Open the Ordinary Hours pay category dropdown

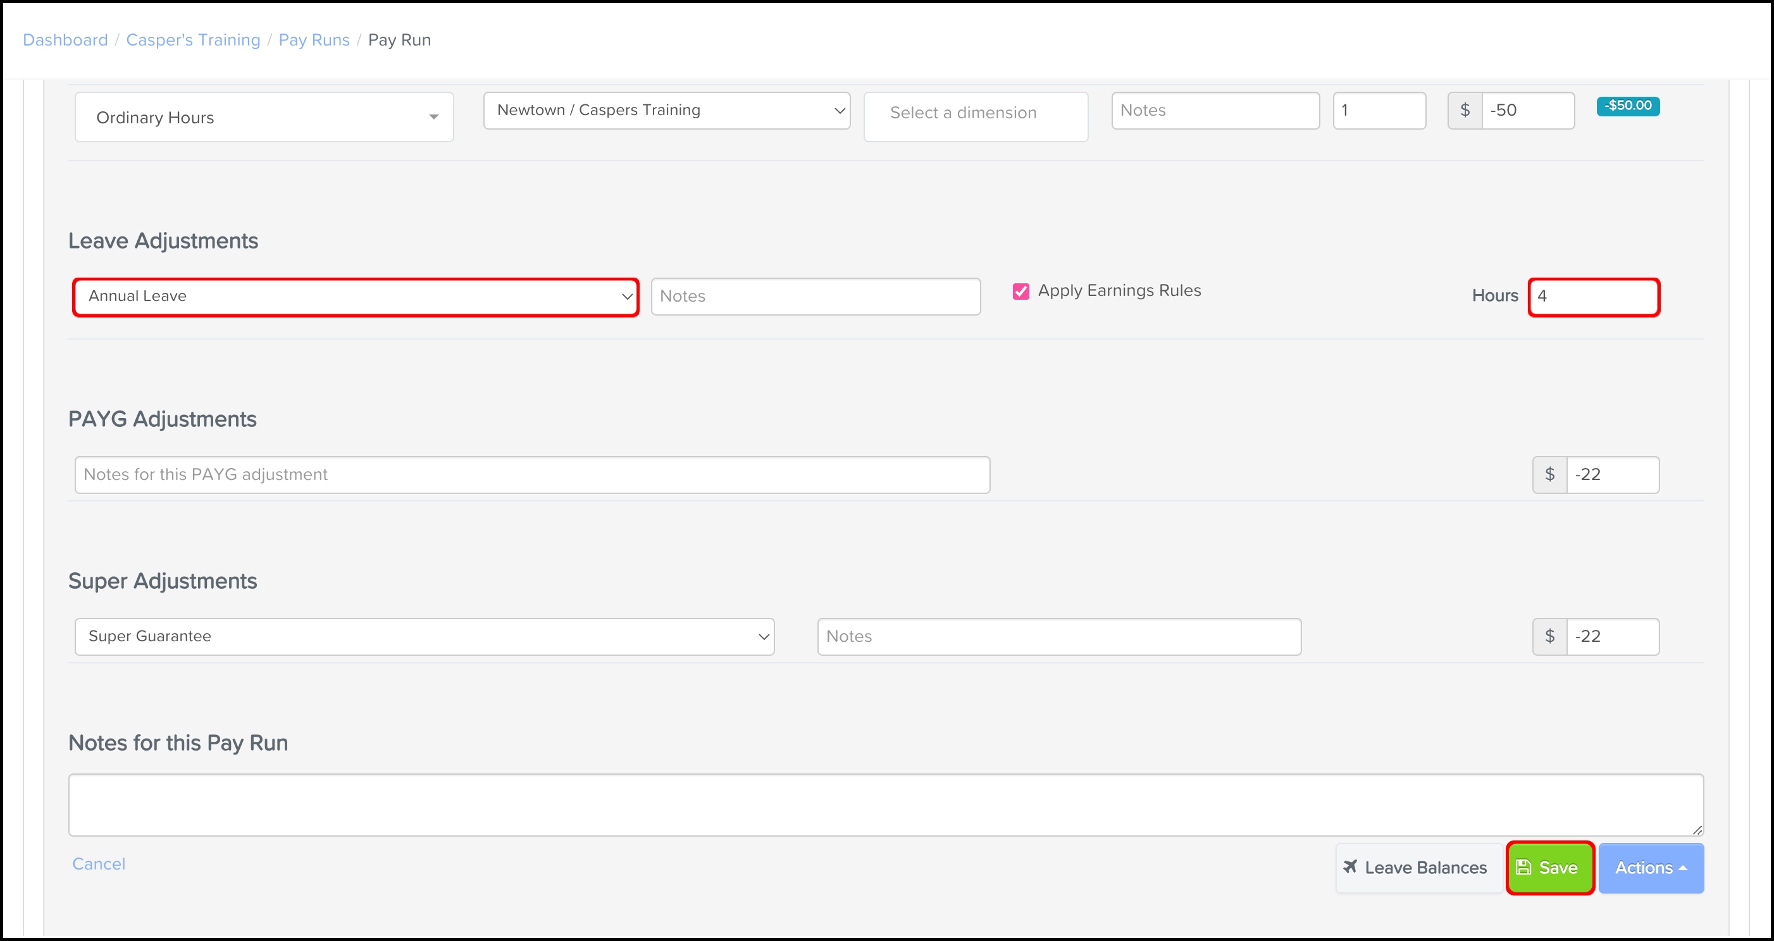[x=264, y=117]
